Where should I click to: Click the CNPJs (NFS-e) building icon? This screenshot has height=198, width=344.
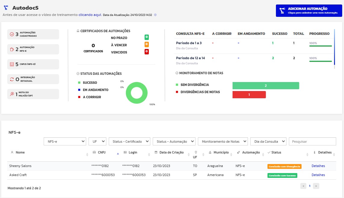[12, 64]
